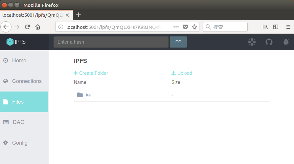Click the Size column header
The image size is (294, 164).
pyautogui.click(x=176, y=82)
